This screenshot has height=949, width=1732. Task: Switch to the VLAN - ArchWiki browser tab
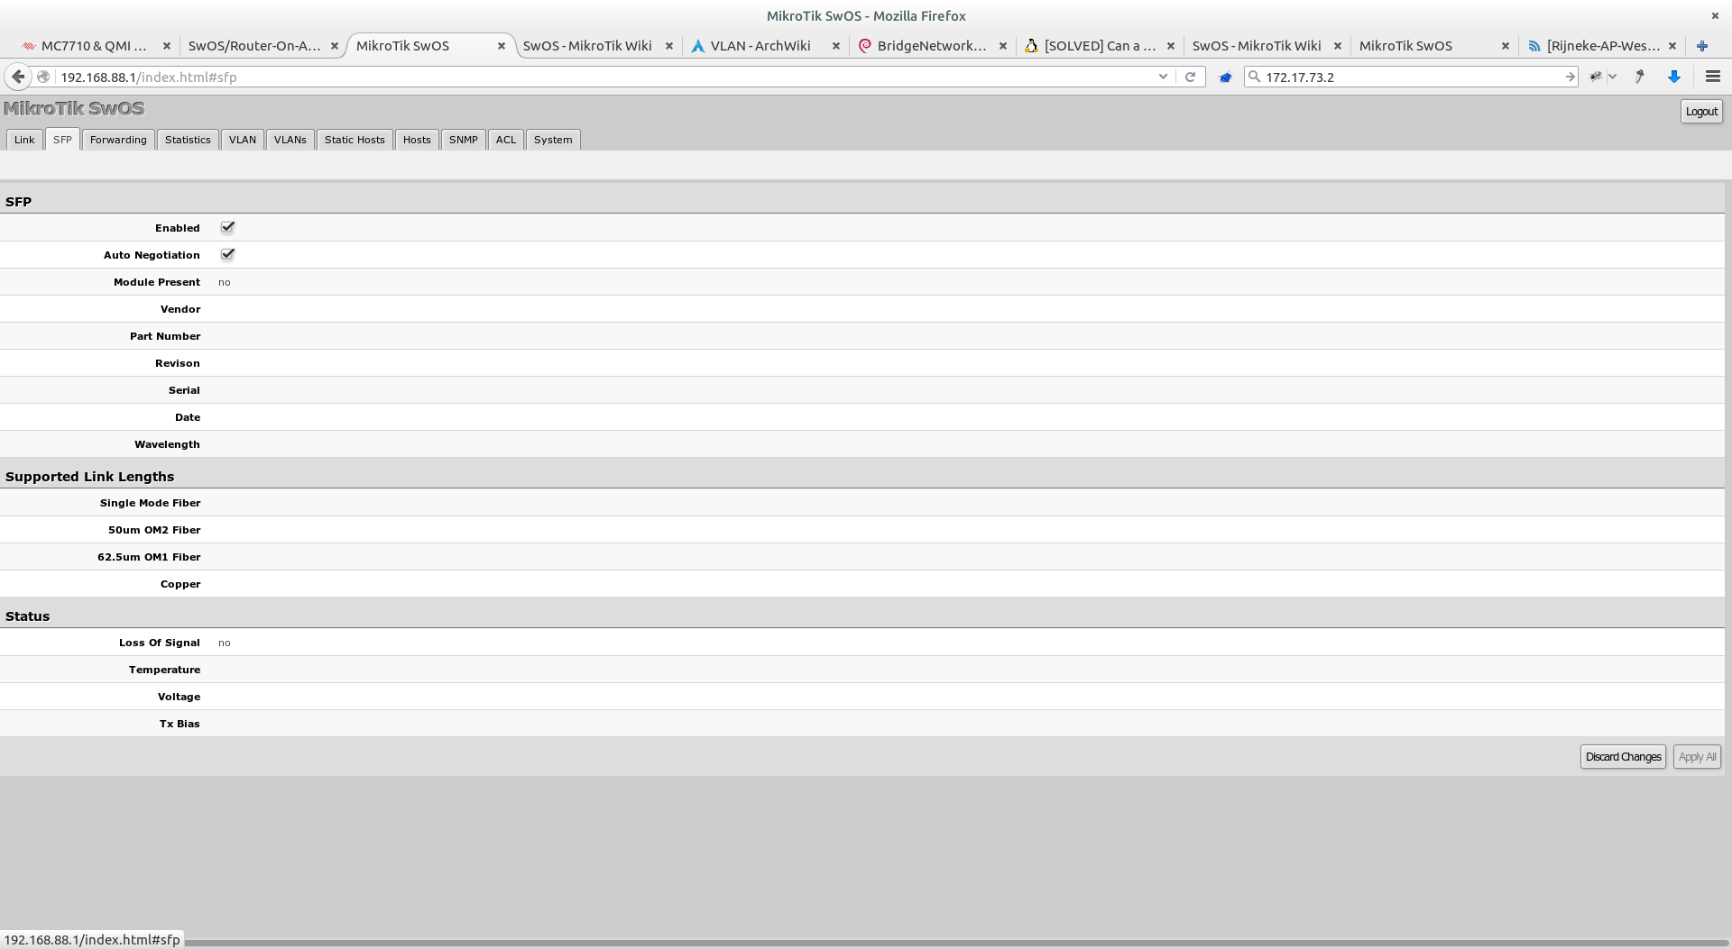pos(760,46)
